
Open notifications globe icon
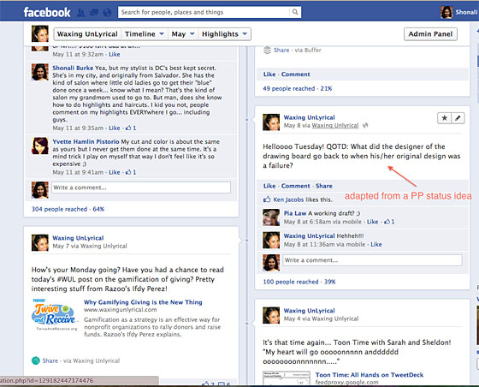(x=107, y=13)
